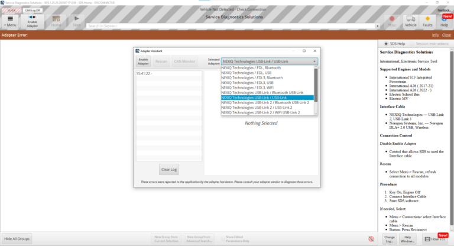This screenshot has width=454, height=246.
Task: Choose USB-Link 2 / USB-Link 2 option
Action: click(267, 108)
